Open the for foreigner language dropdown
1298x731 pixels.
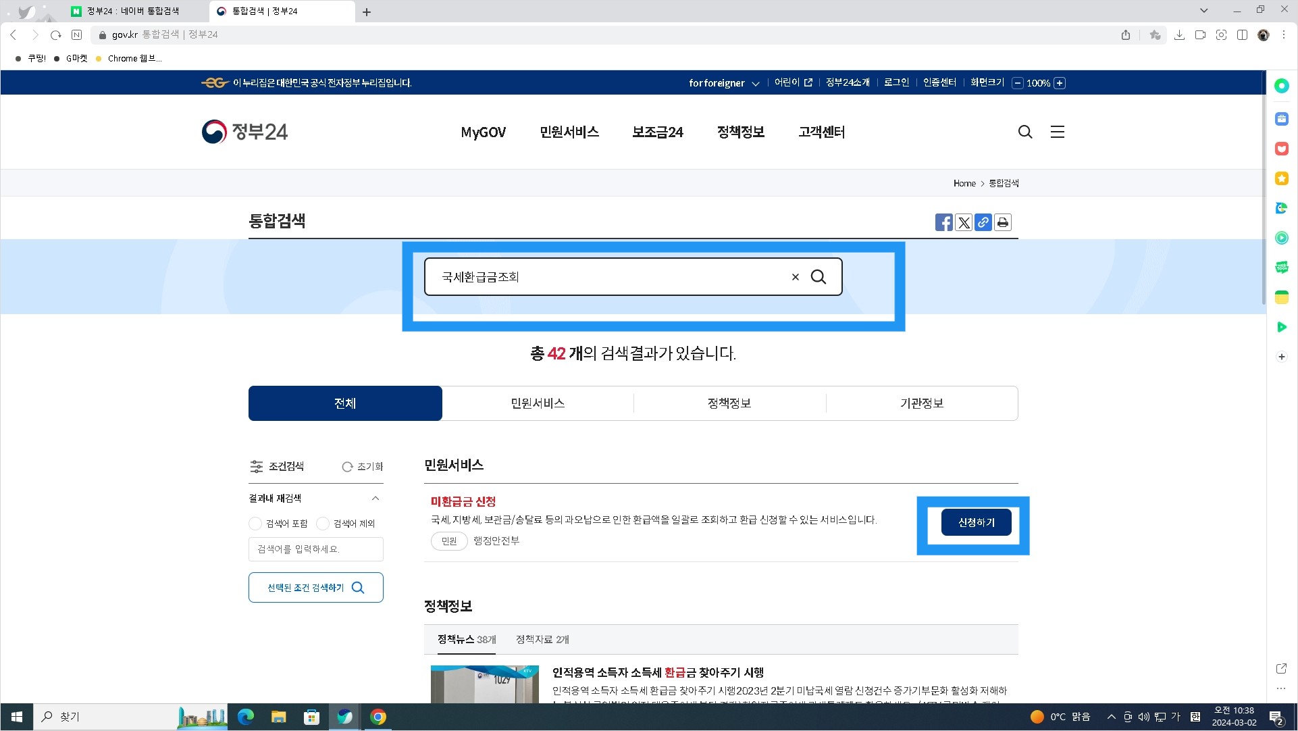click(724, 82)
